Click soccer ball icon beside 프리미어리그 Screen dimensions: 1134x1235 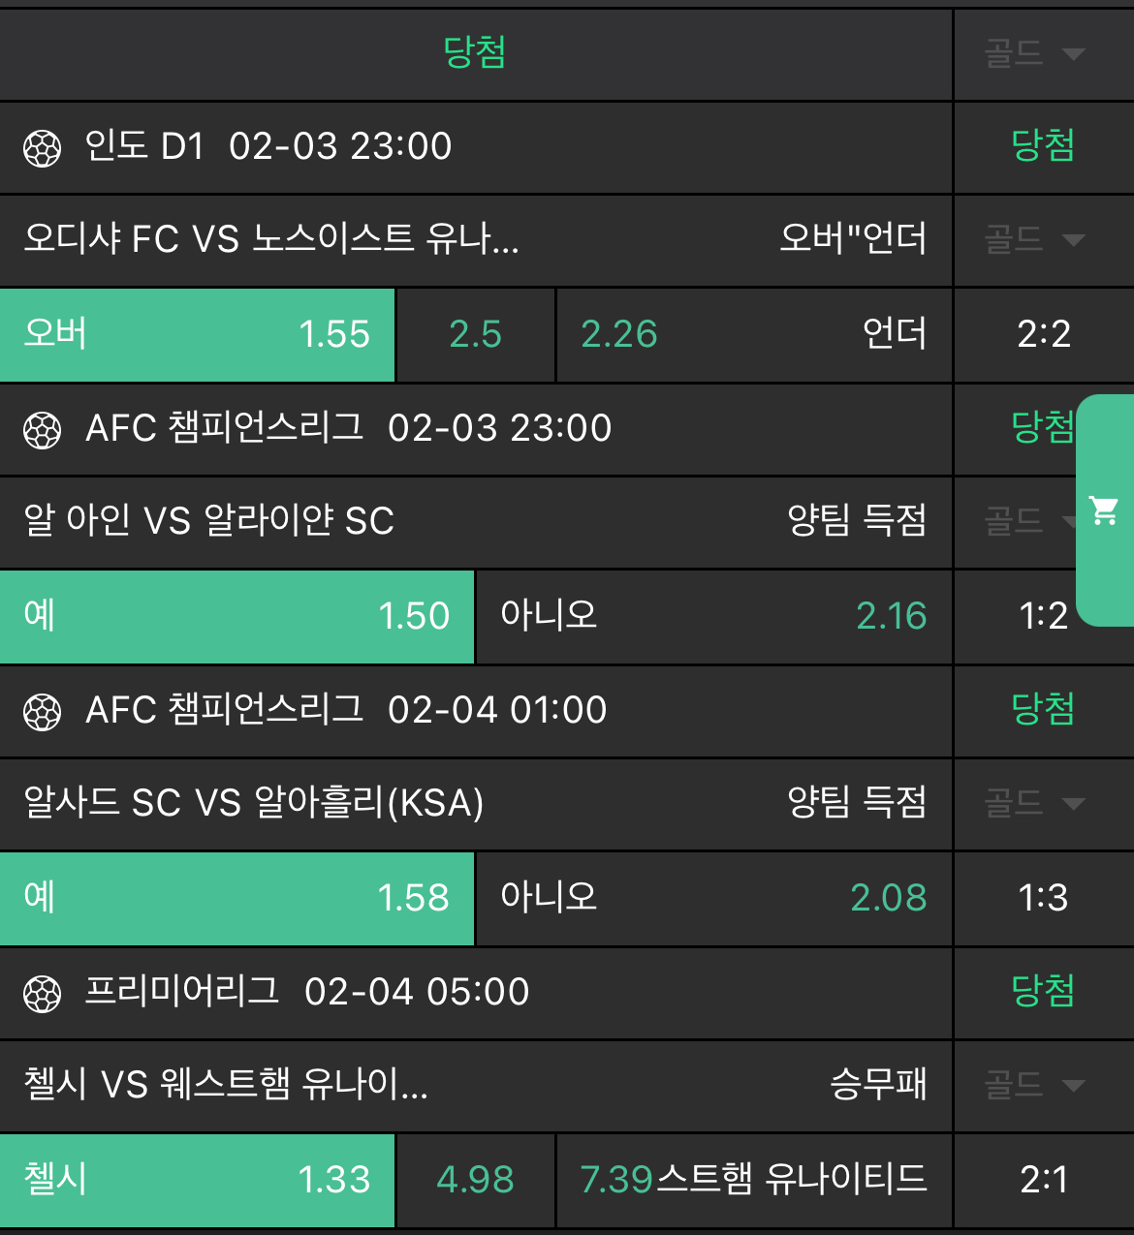(43, 994)
